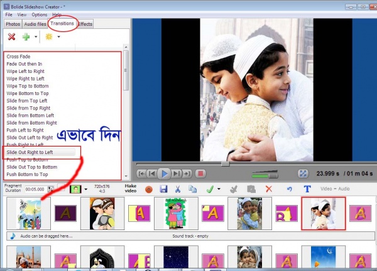The height and width of the screenshot is (271, 377).
Task: Go to next frame in preview
Action: pyautogui.click(x=177, y=174)
